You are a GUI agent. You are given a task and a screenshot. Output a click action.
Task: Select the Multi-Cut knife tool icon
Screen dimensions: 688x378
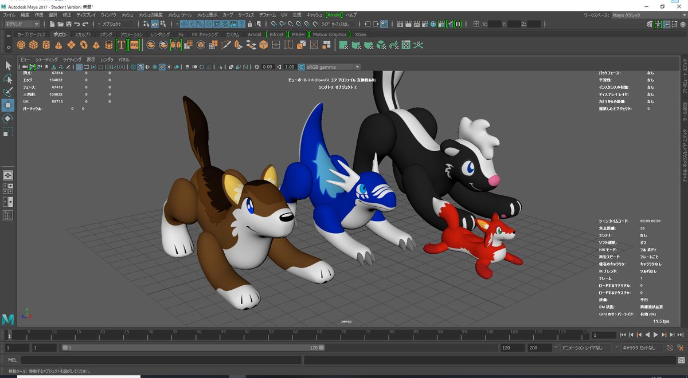tap(226, 45)
